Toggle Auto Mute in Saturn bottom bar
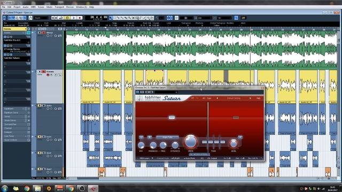Image resolution: width=342 pixels, height=192 pixels. pyautogui.click(x=190, y=158)
